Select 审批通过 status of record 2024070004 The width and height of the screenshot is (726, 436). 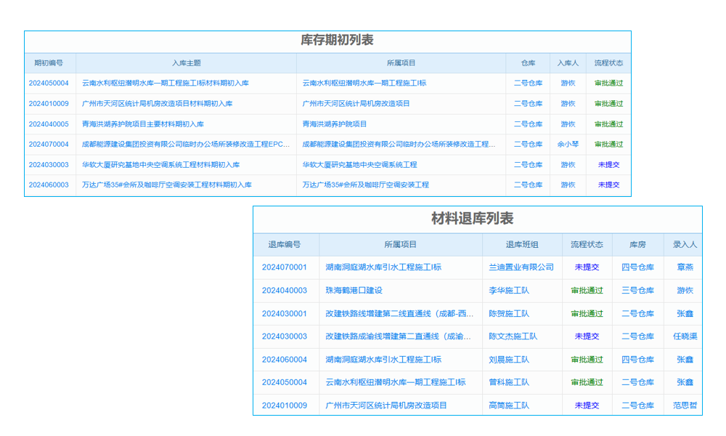pos(609,145)
